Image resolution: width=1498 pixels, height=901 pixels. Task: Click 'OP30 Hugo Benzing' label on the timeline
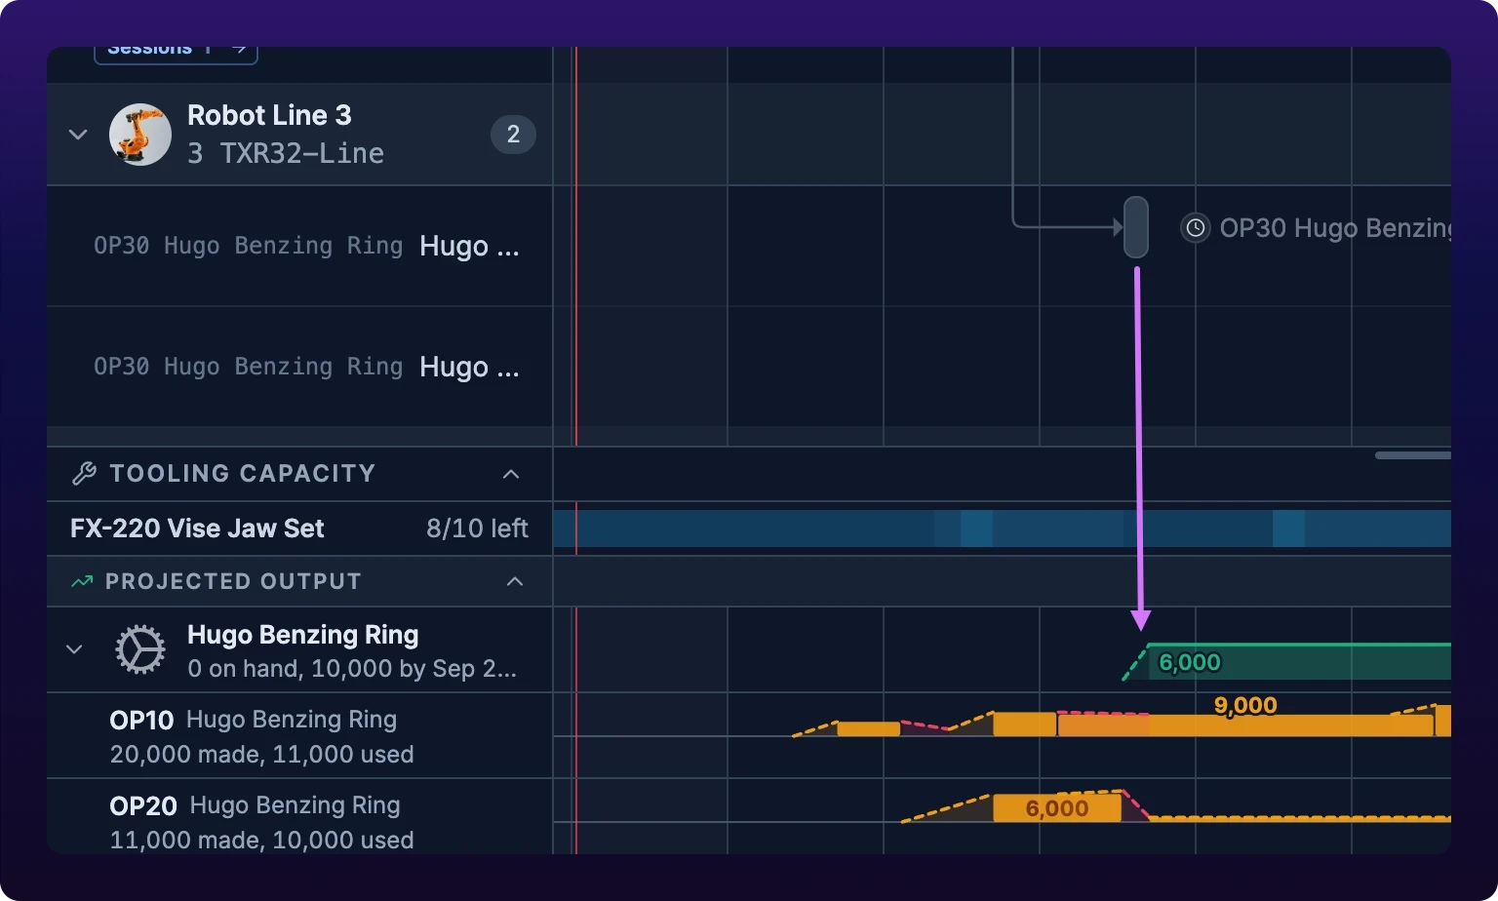[x=1335, y=228]
